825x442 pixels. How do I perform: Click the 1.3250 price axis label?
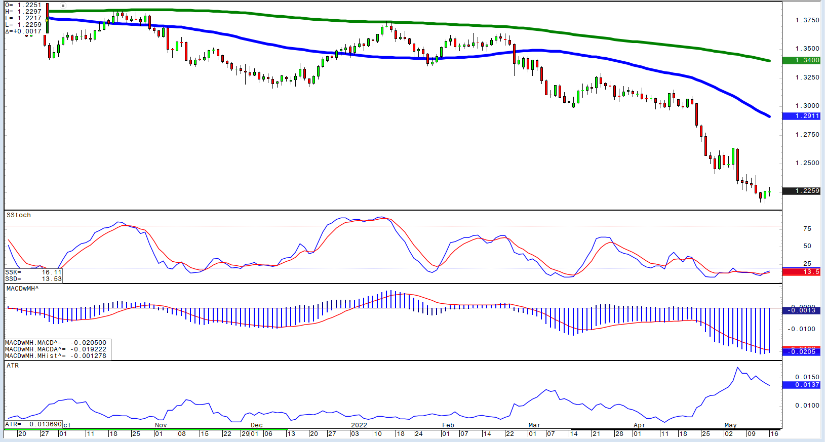coord(807,77)
